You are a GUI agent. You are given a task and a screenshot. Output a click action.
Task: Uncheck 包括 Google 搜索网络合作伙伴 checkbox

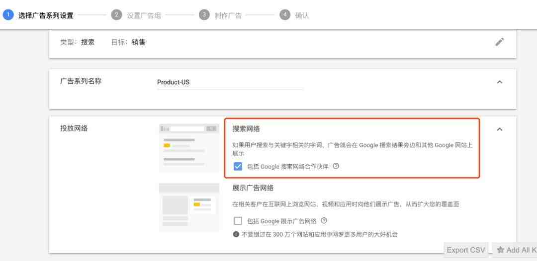238,166
